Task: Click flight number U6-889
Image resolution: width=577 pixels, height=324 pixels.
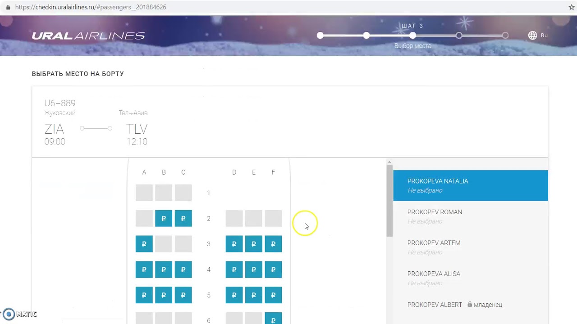Action: [x=60, y=103]
